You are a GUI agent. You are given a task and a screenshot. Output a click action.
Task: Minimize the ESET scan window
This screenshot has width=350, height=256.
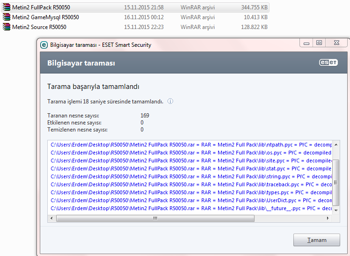click(x=306, y=43)
